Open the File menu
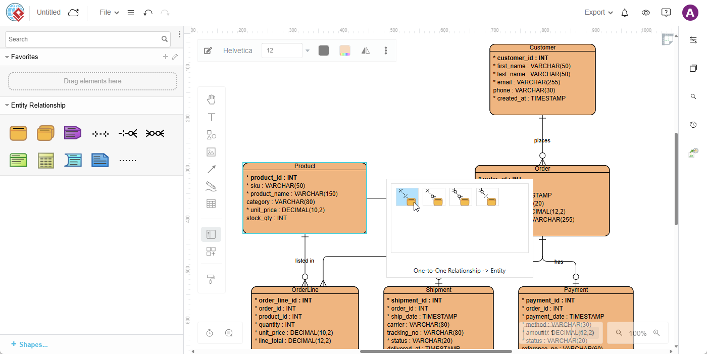This screenshot has width=707, height=354. click(109, 13)
